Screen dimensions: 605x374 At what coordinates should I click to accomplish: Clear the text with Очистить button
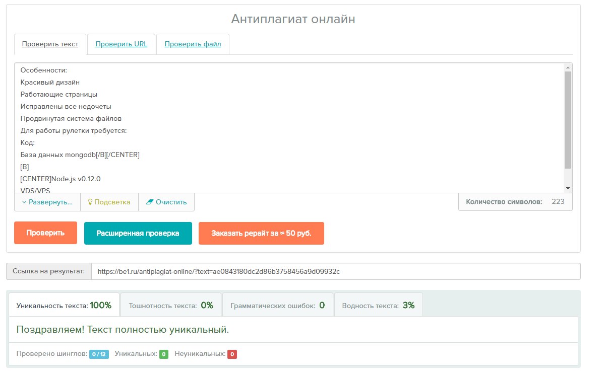[166, 202]
